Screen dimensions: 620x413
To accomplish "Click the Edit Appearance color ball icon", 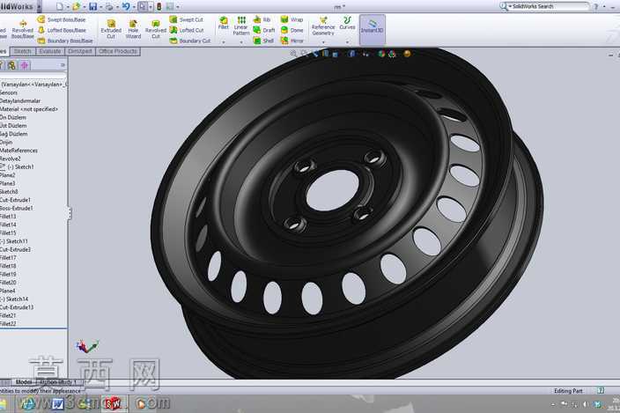I will tap(381, 54).
